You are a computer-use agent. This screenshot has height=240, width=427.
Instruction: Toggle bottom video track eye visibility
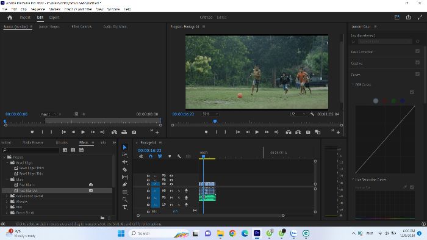171,184
